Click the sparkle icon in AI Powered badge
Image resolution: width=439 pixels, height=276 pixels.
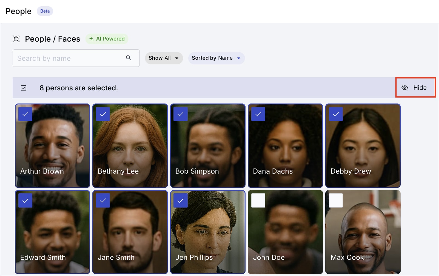[x=92, y=39]
